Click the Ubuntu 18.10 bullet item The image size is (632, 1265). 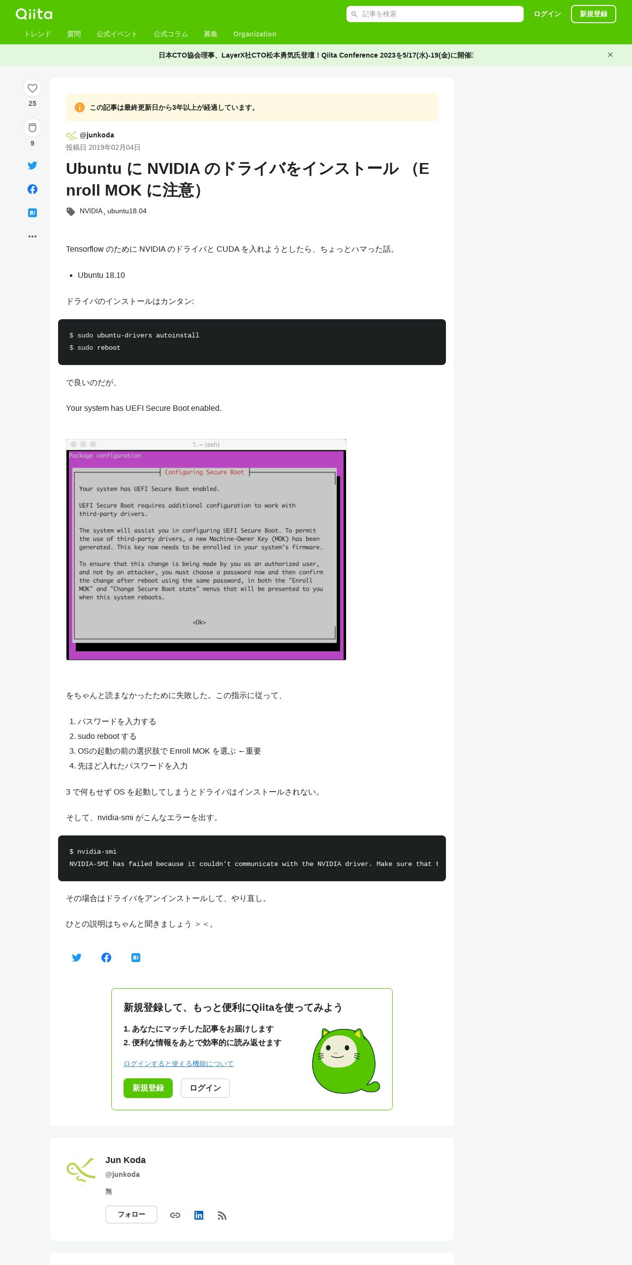[x=101, y=275]
